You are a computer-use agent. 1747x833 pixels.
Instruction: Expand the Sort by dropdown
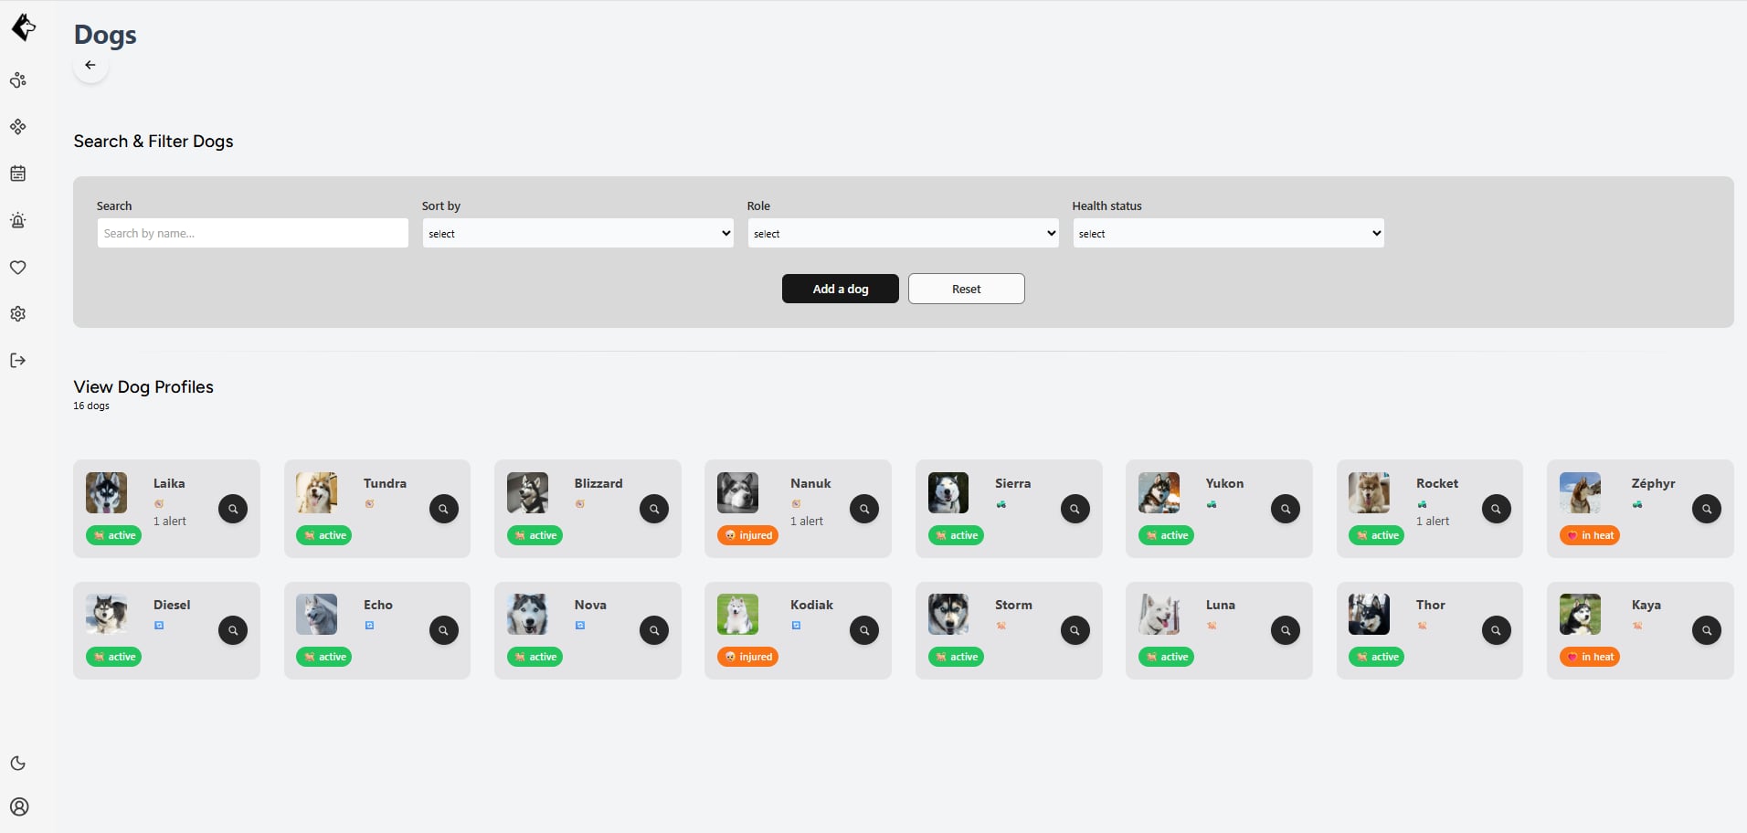coord(577,233)
